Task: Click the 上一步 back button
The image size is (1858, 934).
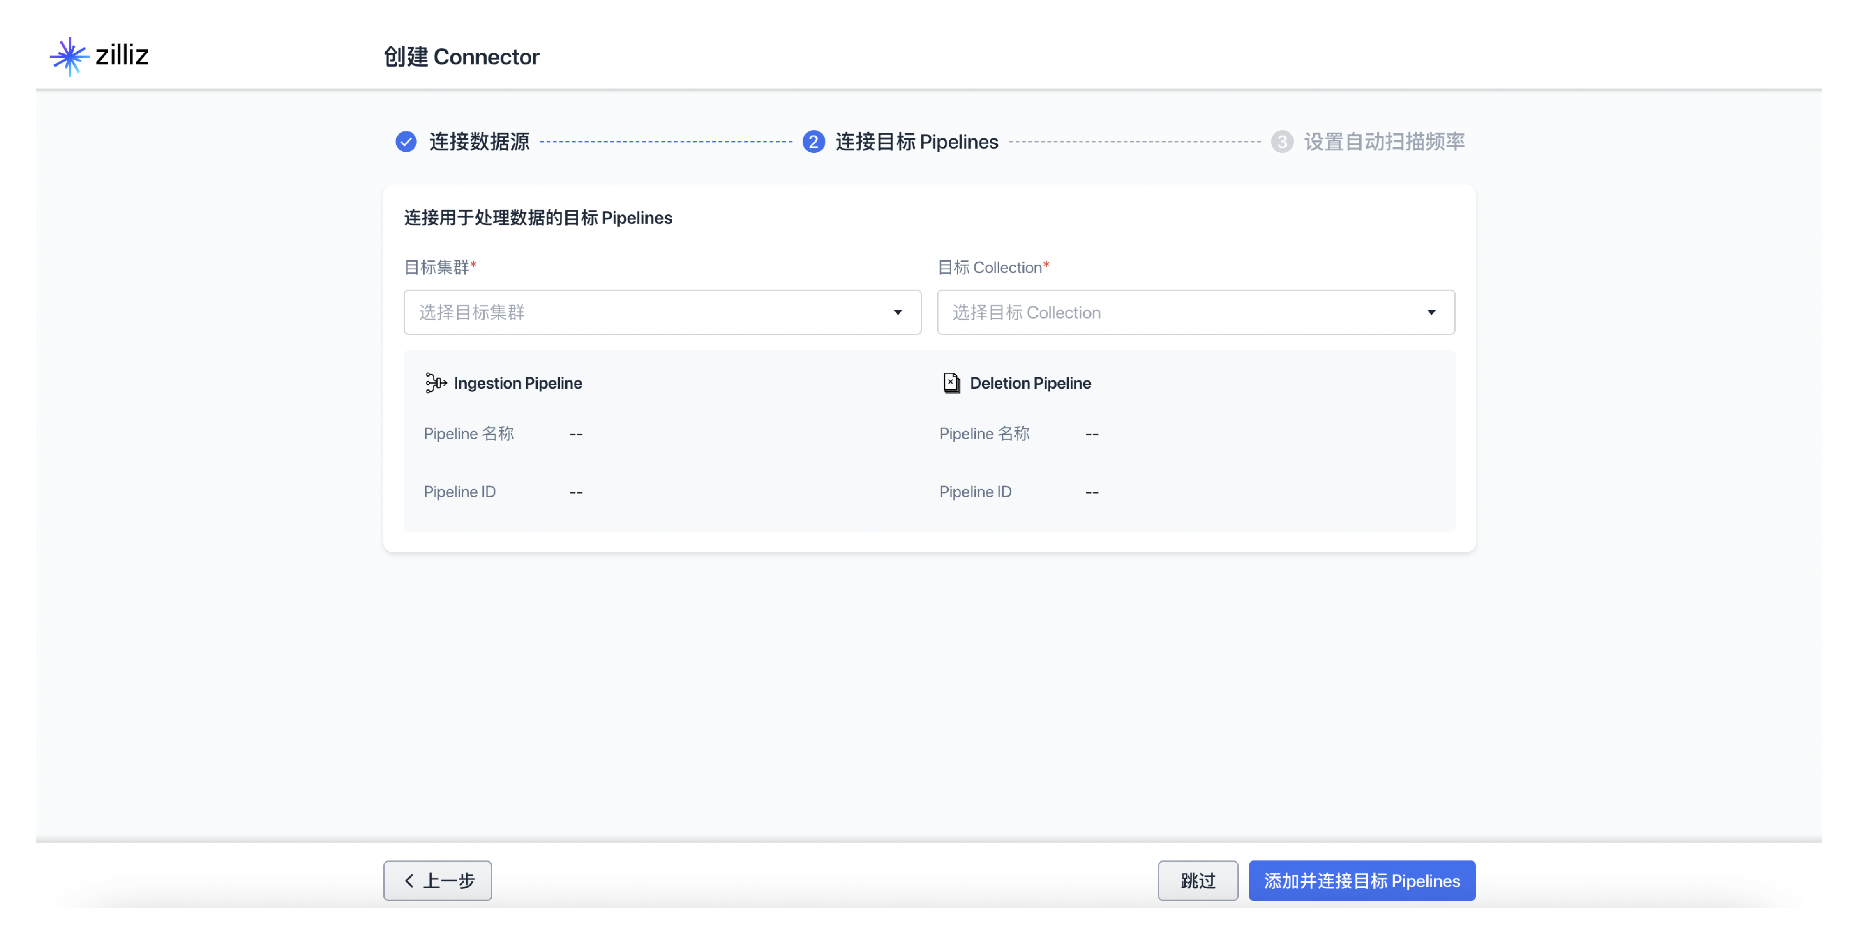Action: (437, 880)
